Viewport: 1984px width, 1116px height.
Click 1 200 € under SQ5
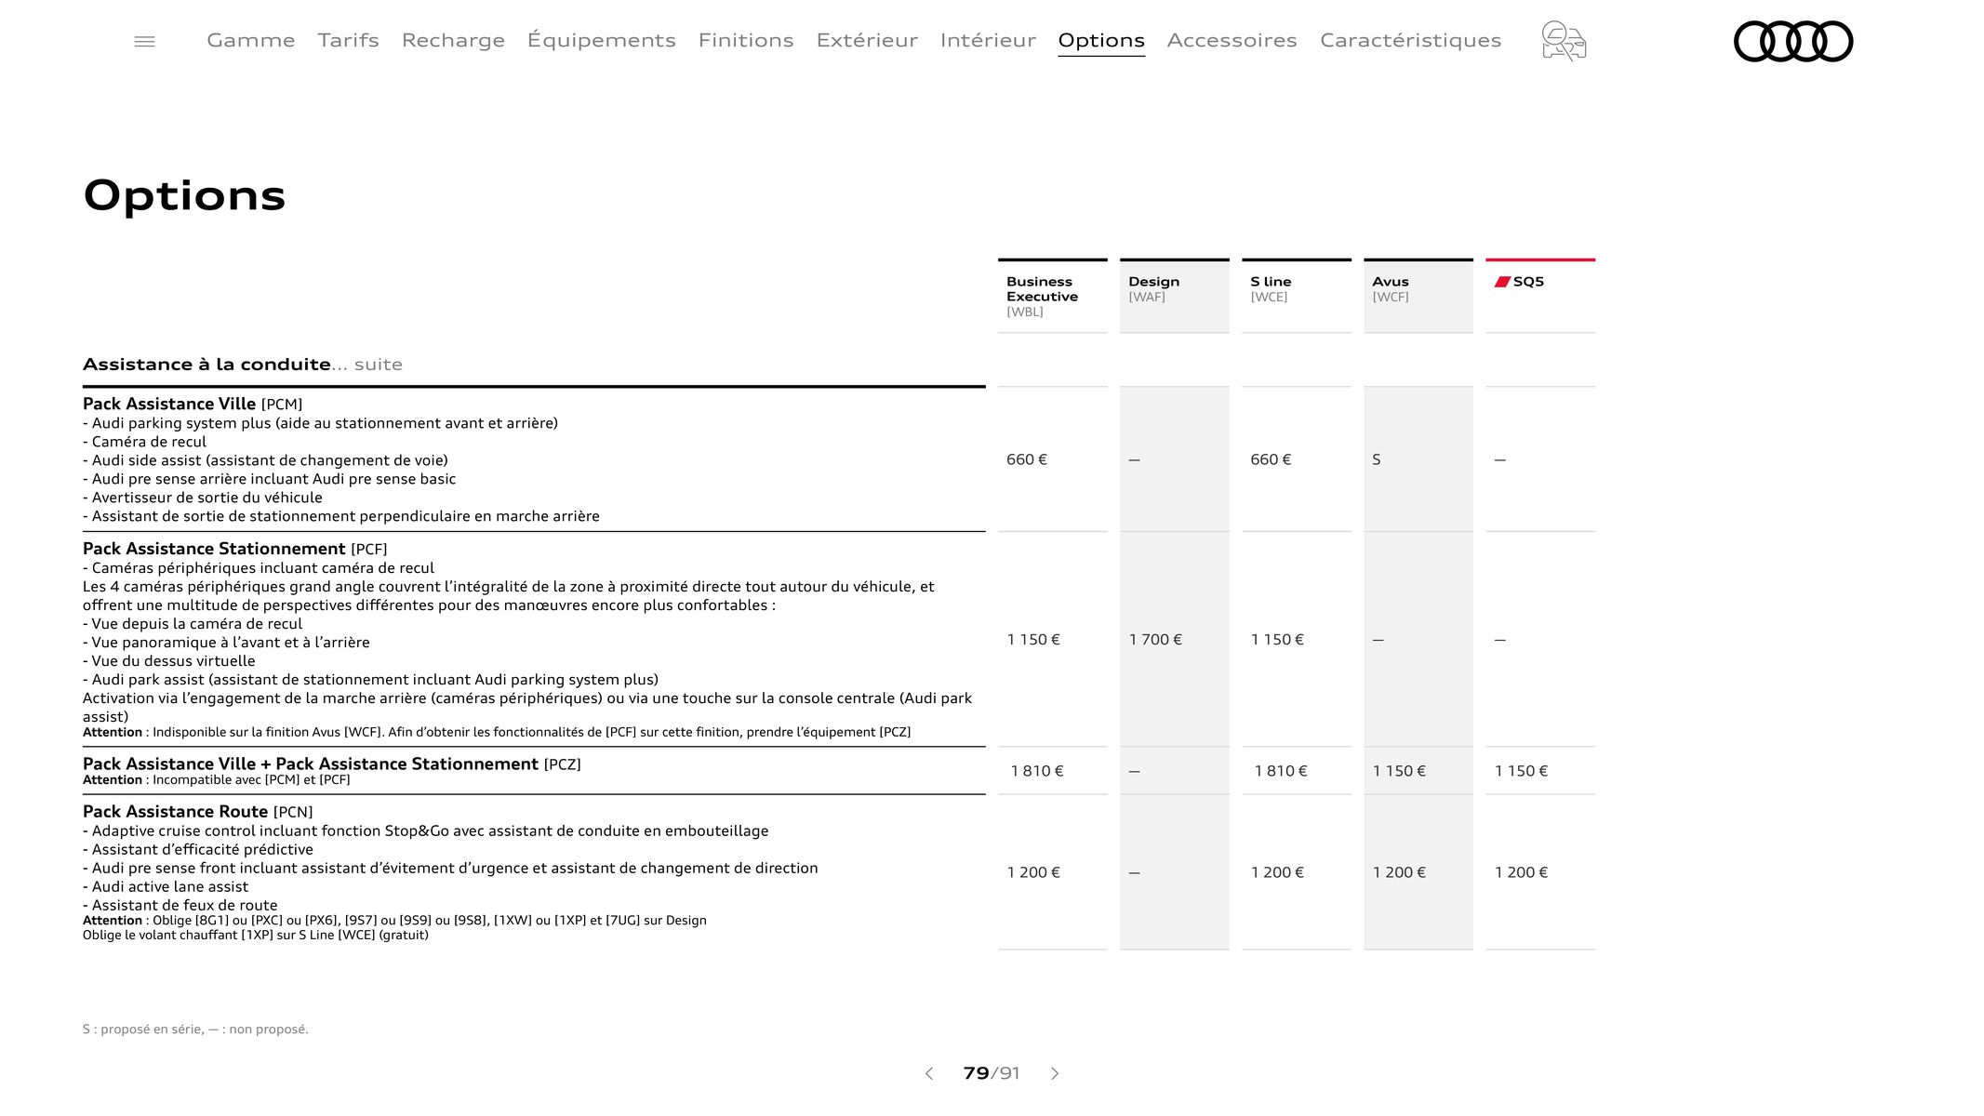point(1521,872)
